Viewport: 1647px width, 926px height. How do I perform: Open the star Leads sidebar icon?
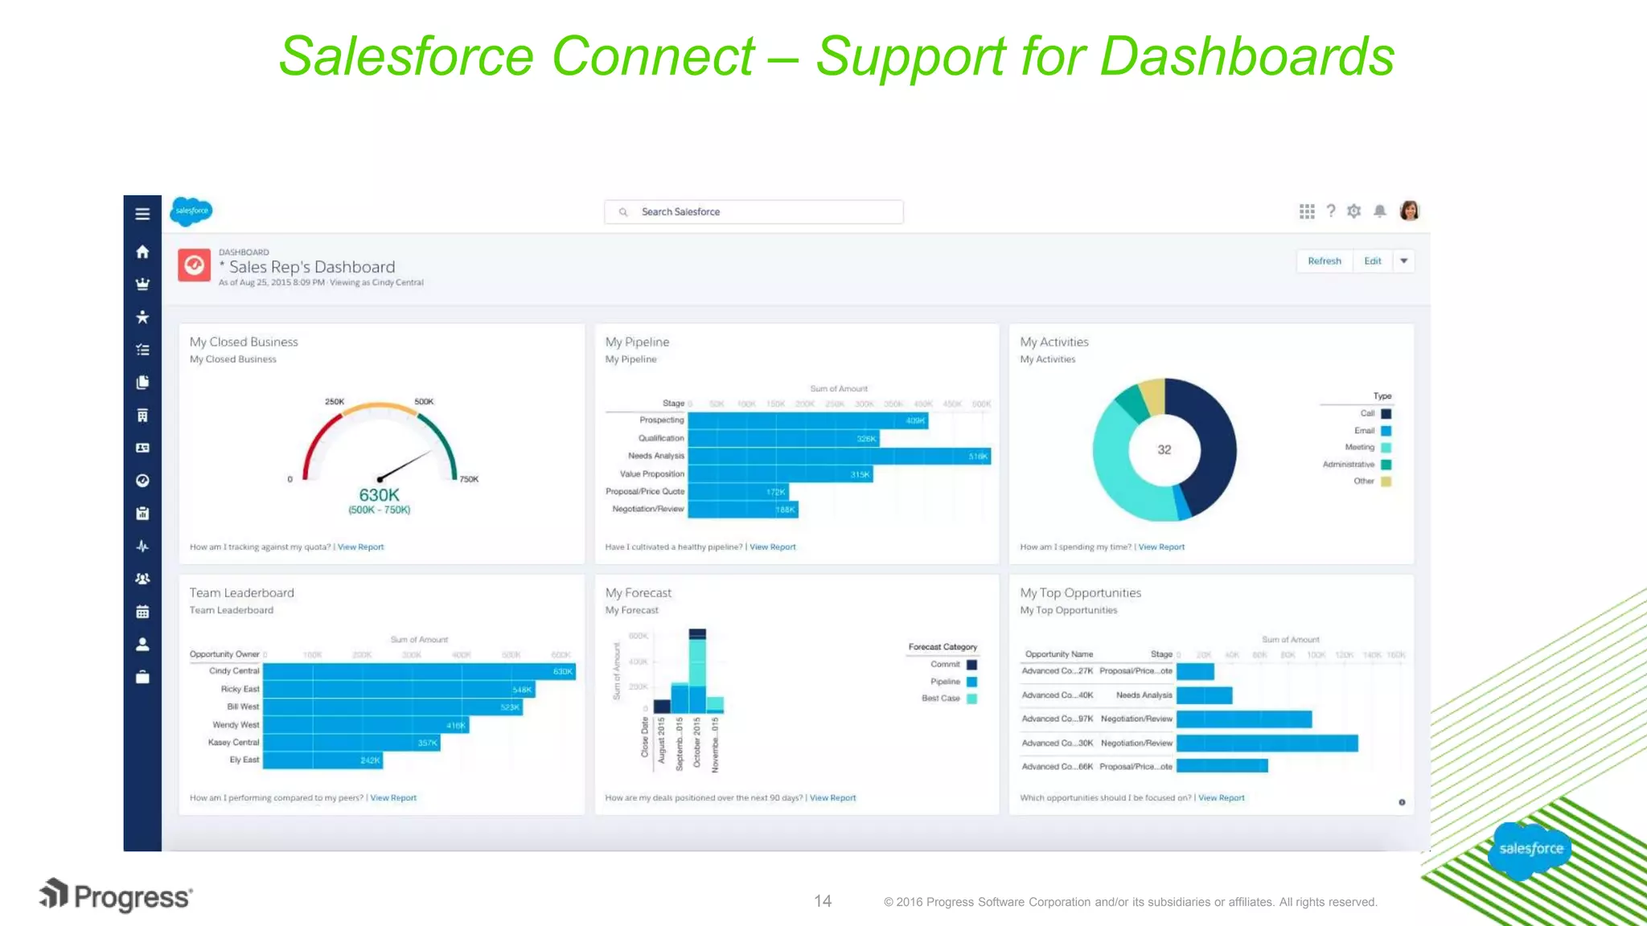click(x=142, y=317)
